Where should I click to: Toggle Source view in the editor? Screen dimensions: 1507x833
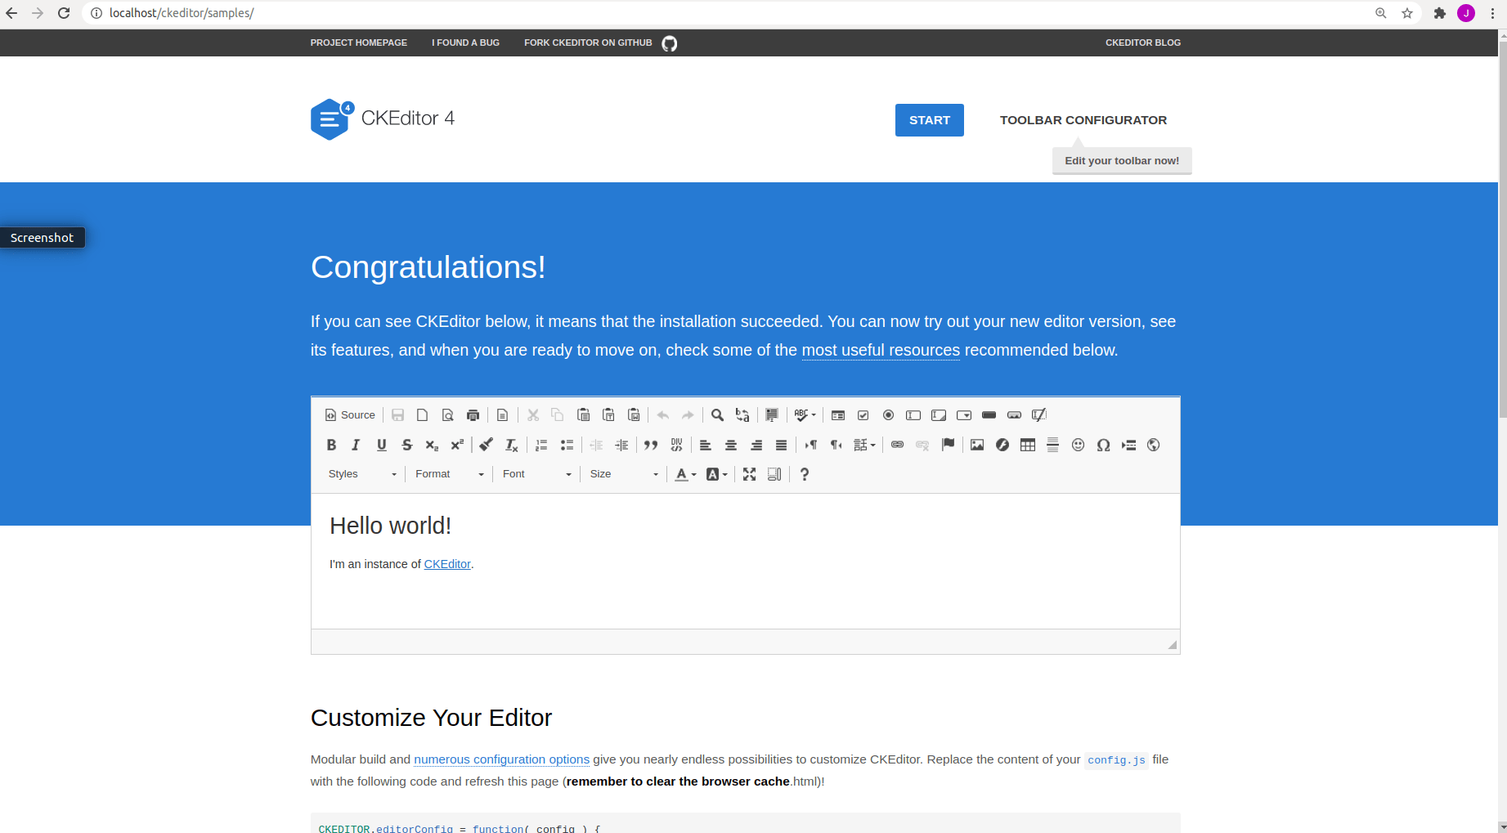click(x=350, y=415)
